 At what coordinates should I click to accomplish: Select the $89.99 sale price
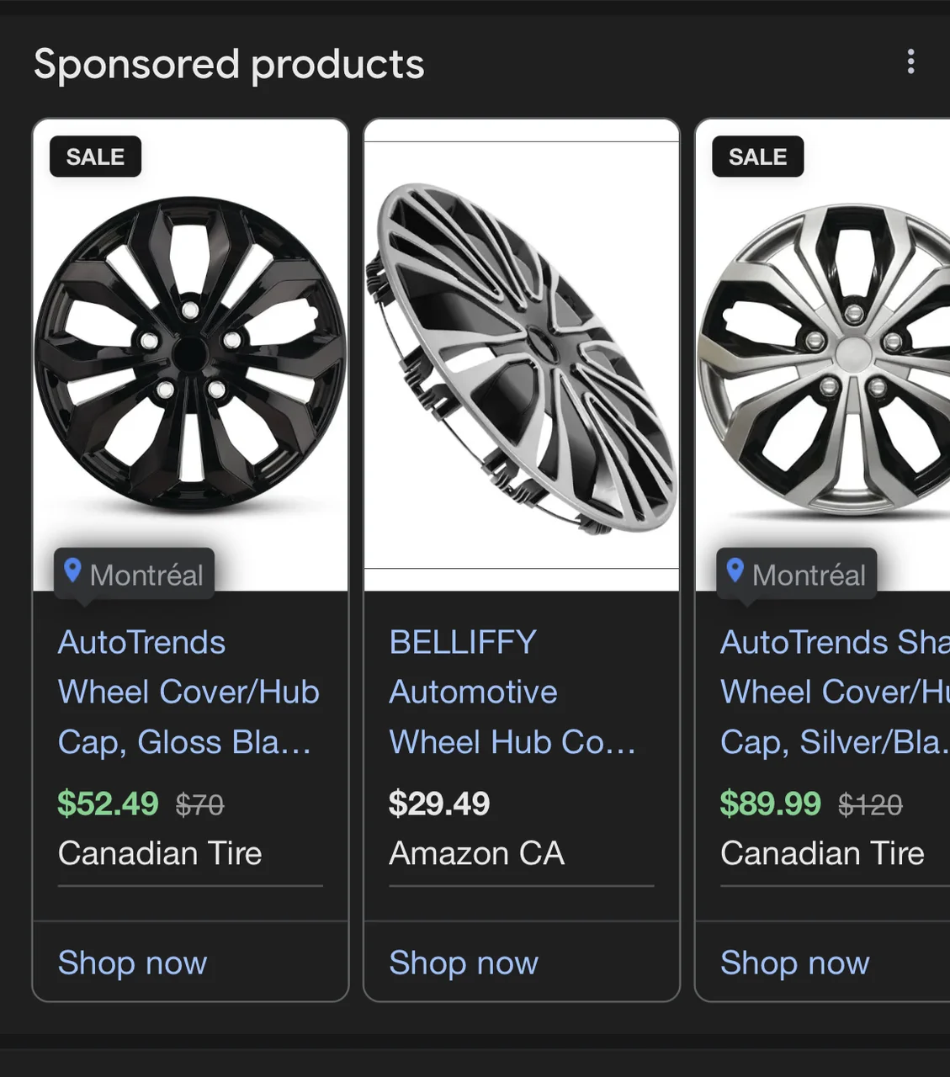[x=770, y=804]
